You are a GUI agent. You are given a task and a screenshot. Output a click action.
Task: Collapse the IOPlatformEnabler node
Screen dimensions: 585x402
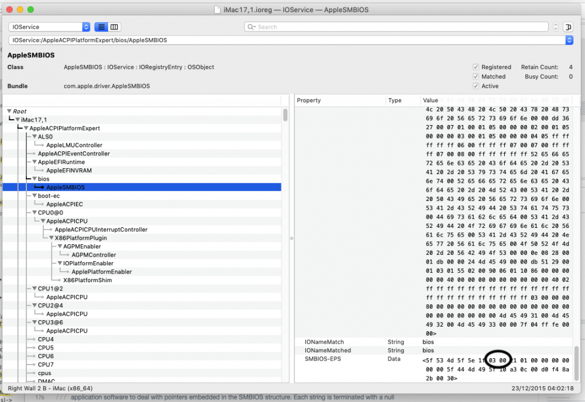click(60, 263)
